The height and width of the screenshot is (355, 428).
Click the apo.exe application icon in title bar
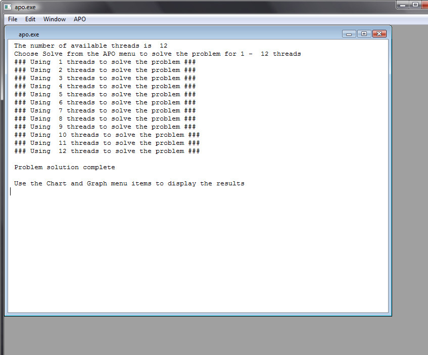[8, 7]
